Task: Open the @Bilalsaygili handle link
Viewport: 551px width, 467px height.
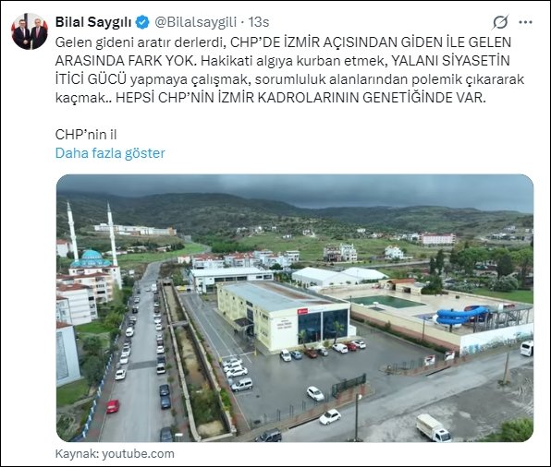Action: click(195, 22)
